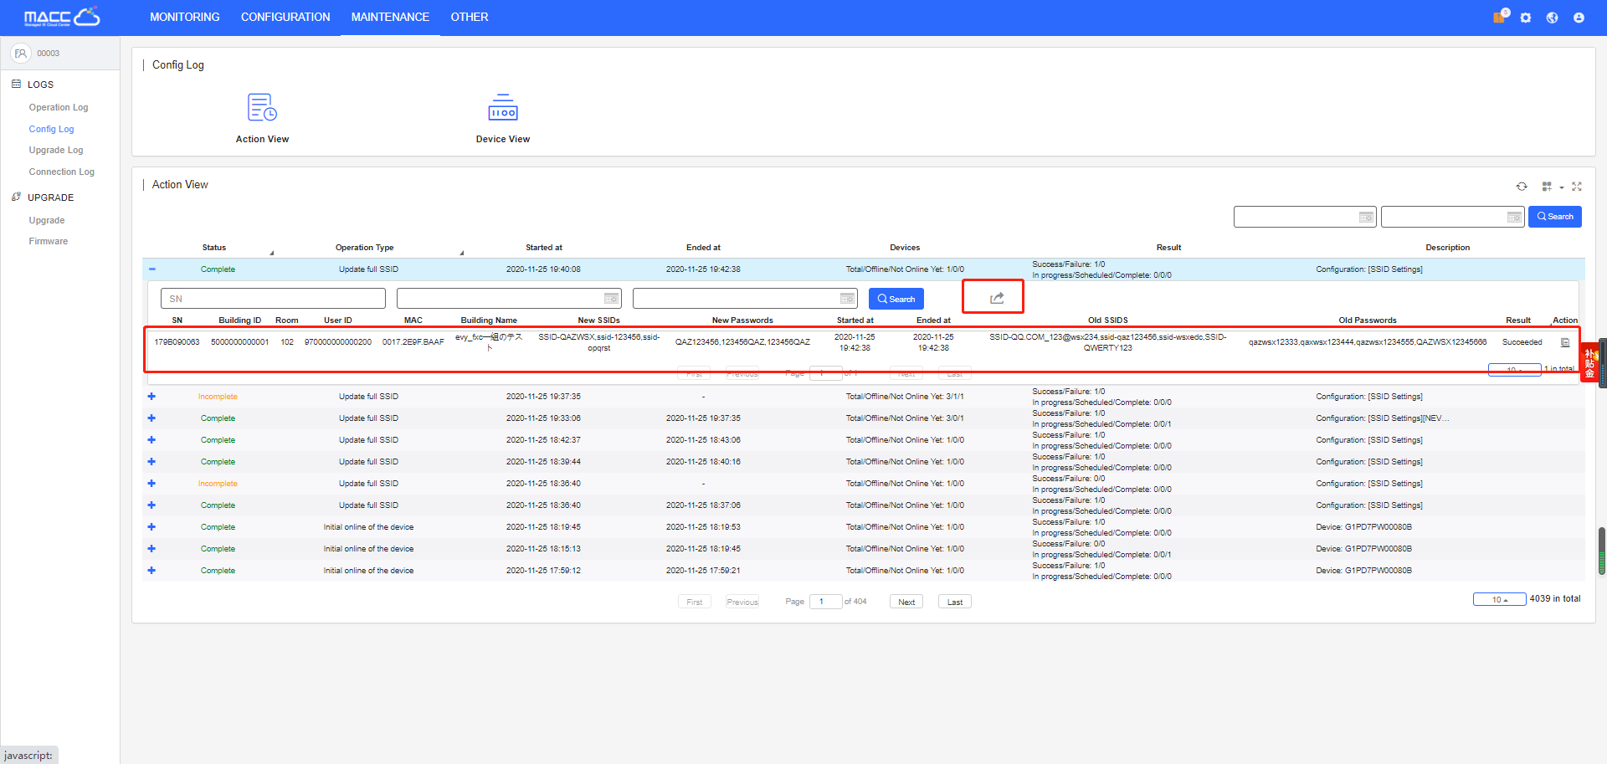Click the Incomplete status at 19:37:35

pos(218,397)
